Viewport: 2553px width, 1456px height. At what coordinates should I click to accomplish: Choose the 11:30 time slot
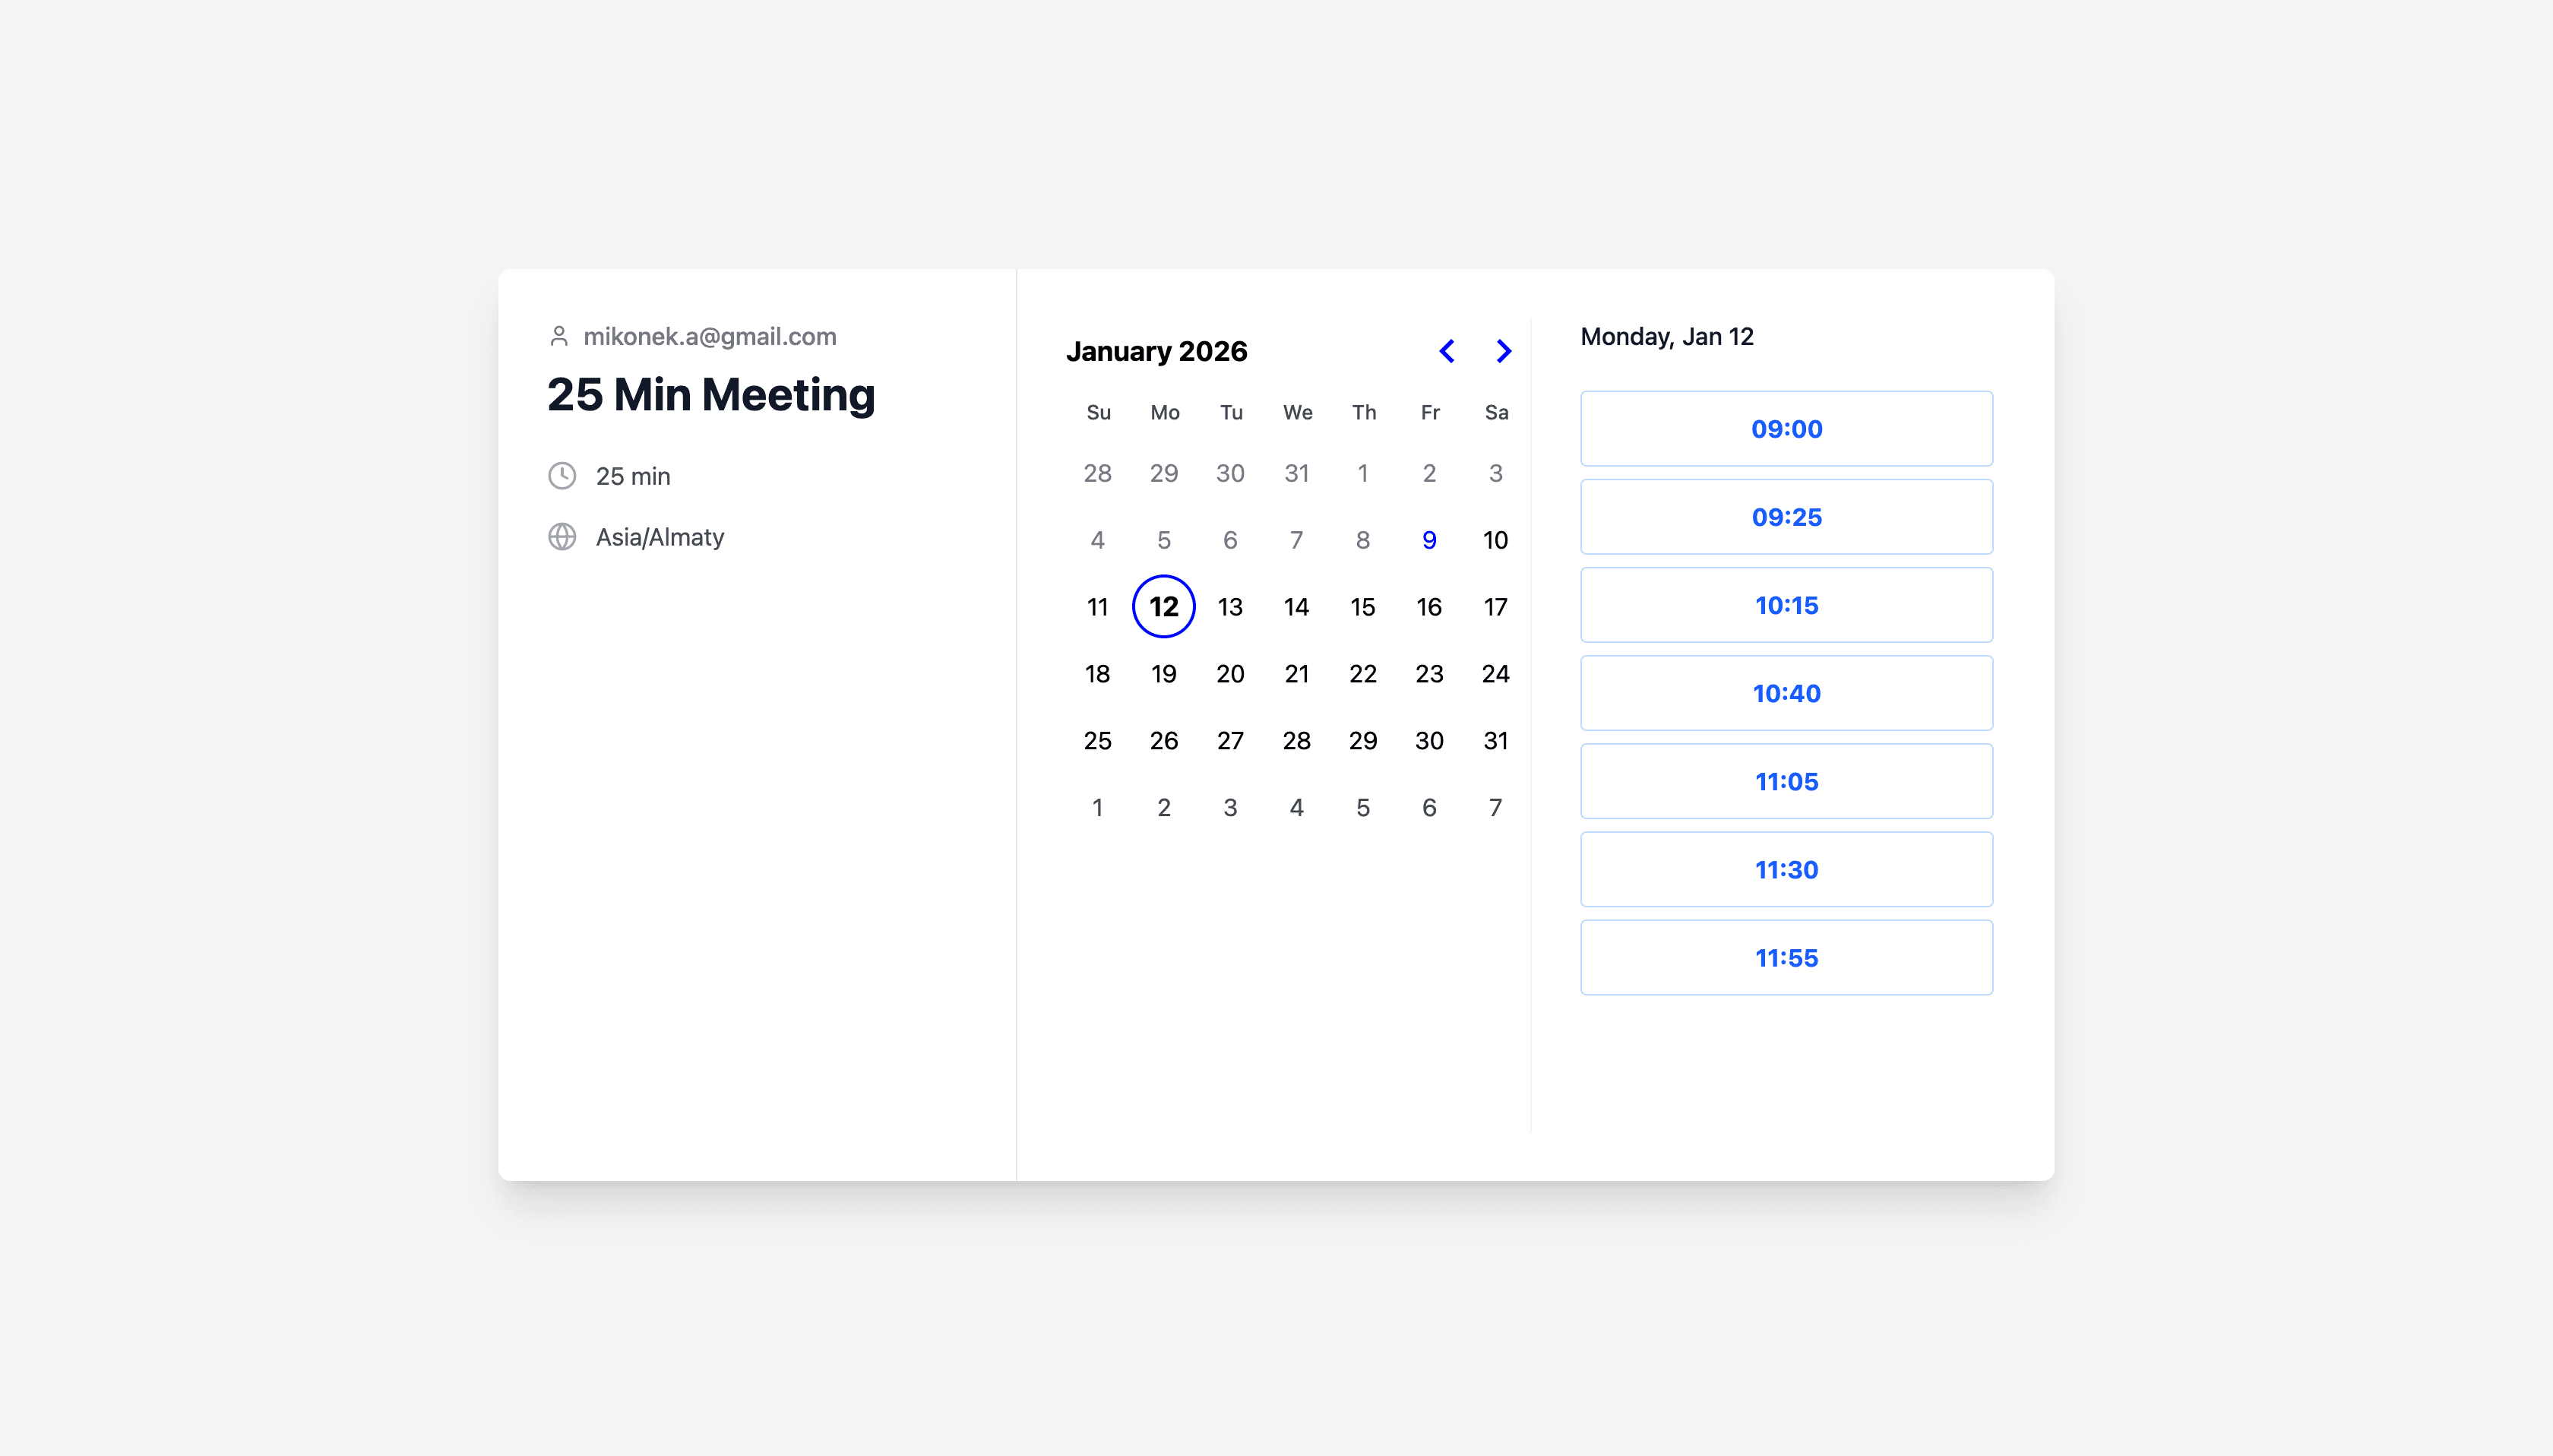(x=1786, y=869)
